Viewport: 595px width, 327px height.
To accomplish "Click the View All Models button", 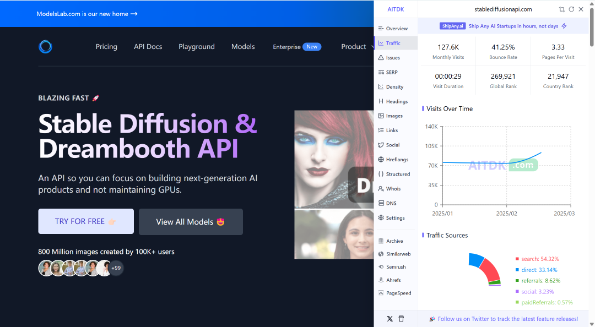I will click(x=191, y=222).
